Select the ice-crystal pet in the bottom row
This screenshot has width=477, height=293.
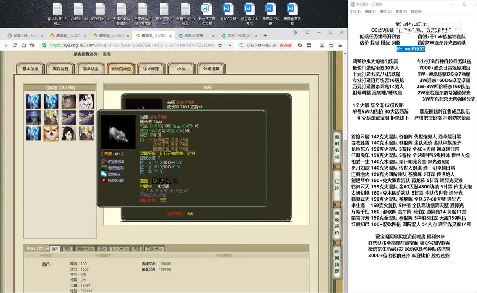tap(33, 133)
